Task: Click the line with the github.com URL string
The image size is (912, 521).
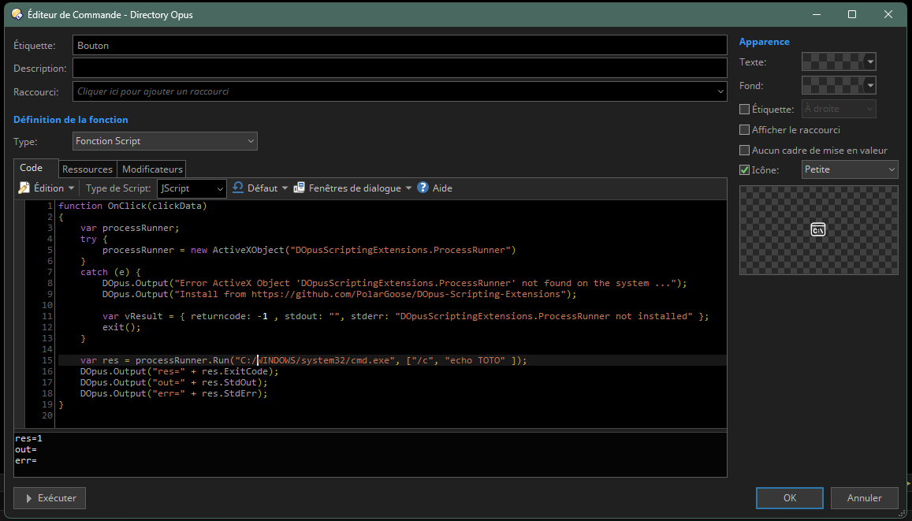Action: click(x=340, y=294)
